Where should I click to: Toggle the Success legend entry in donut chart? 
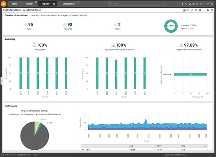pyautogui.click(x=189, y=25)
